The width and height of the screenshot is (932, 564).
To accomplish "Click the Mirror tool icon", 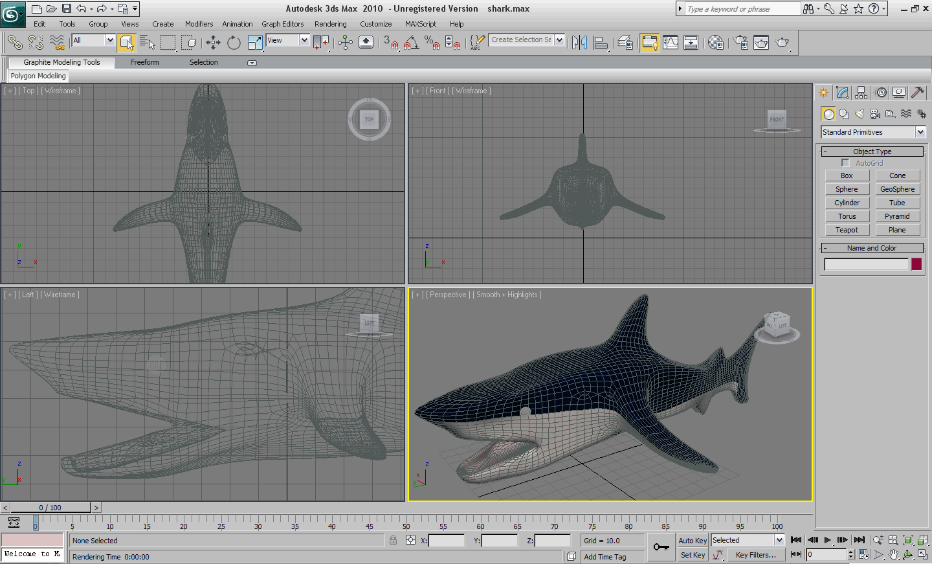I will [x=579, y=43].
